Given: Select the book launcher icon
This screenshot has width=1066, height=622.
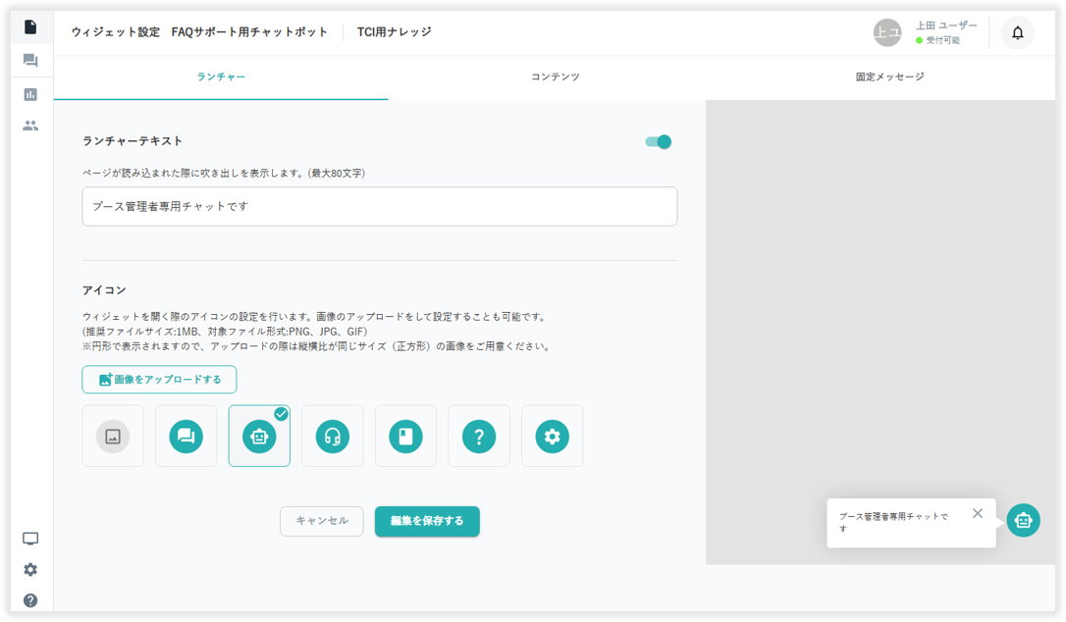Looking at the screenshot, I should (x=405, y=437).
